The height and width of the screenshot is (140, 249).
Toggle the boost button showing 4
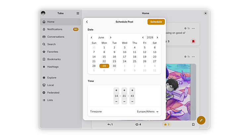(138, 124)
